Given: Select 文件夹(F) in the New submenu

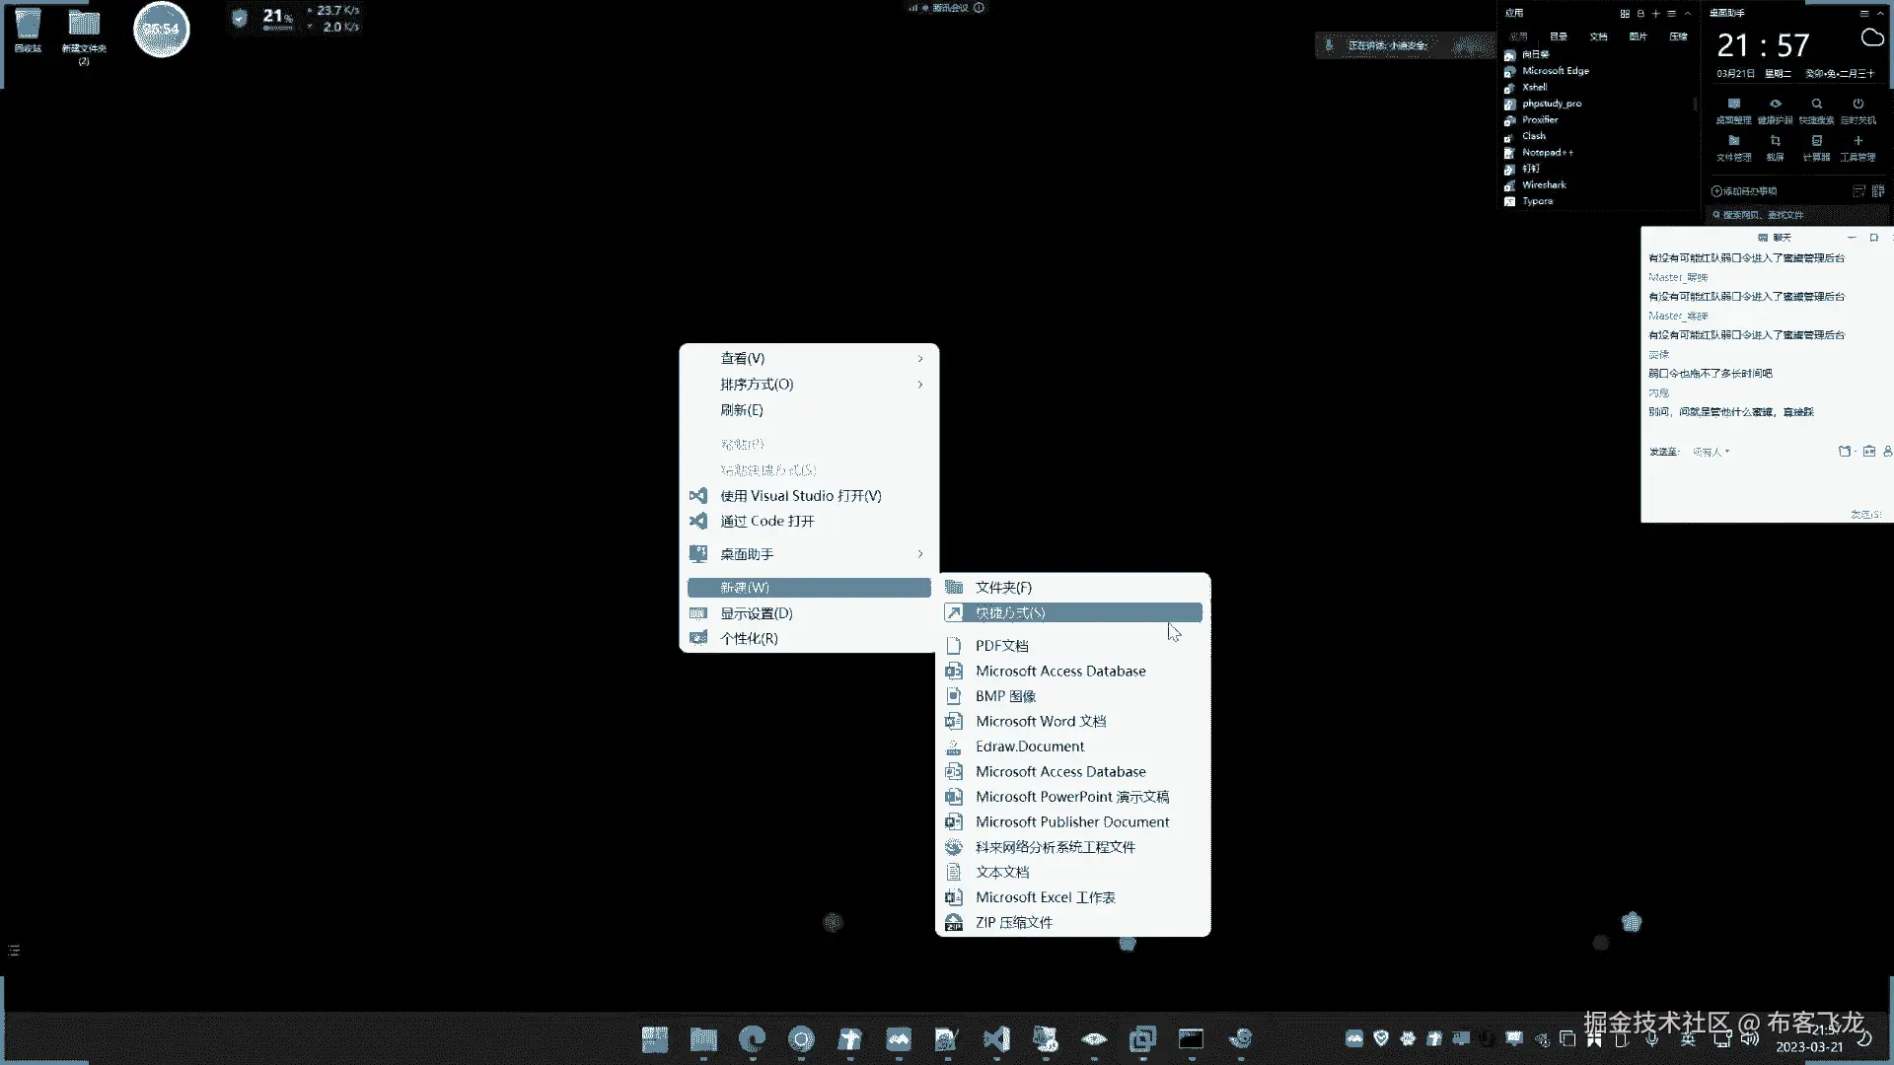Looking at the screenshot, I should pyautogui.click(x=1003, y=587).
